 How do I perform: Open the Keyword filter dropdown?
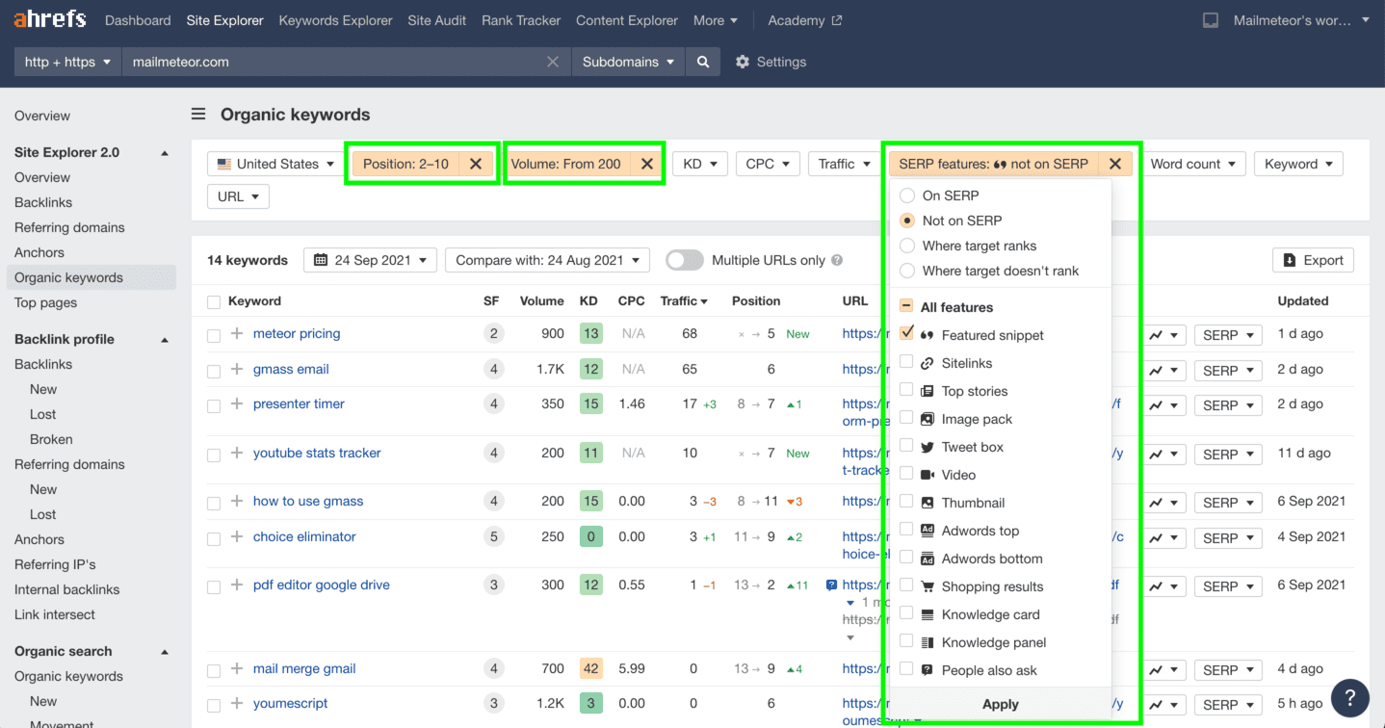point(1298,164)
